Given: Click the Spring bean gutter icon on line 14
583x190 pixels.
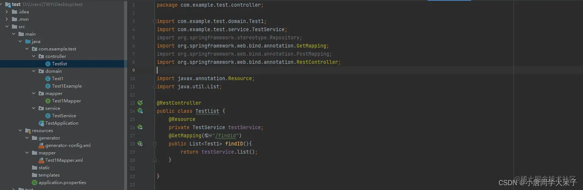Looking at the screenshot, I should [x=140, y=111].
